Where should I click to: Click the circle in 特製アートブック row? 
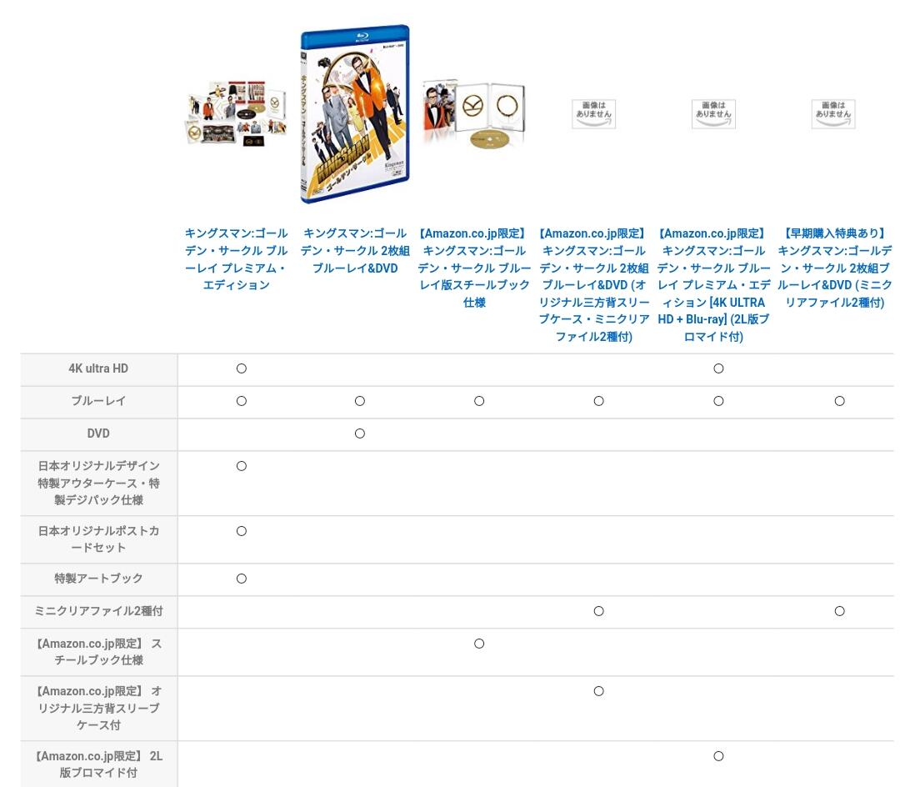pyautogui.click(x=242, y=579)
